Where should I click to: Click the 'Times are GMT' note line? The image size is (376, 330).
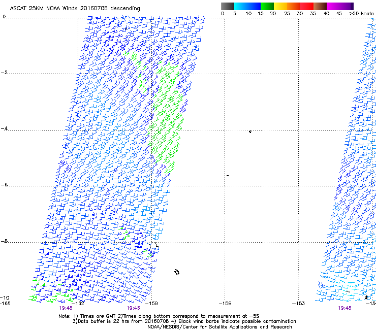point(159,316)
